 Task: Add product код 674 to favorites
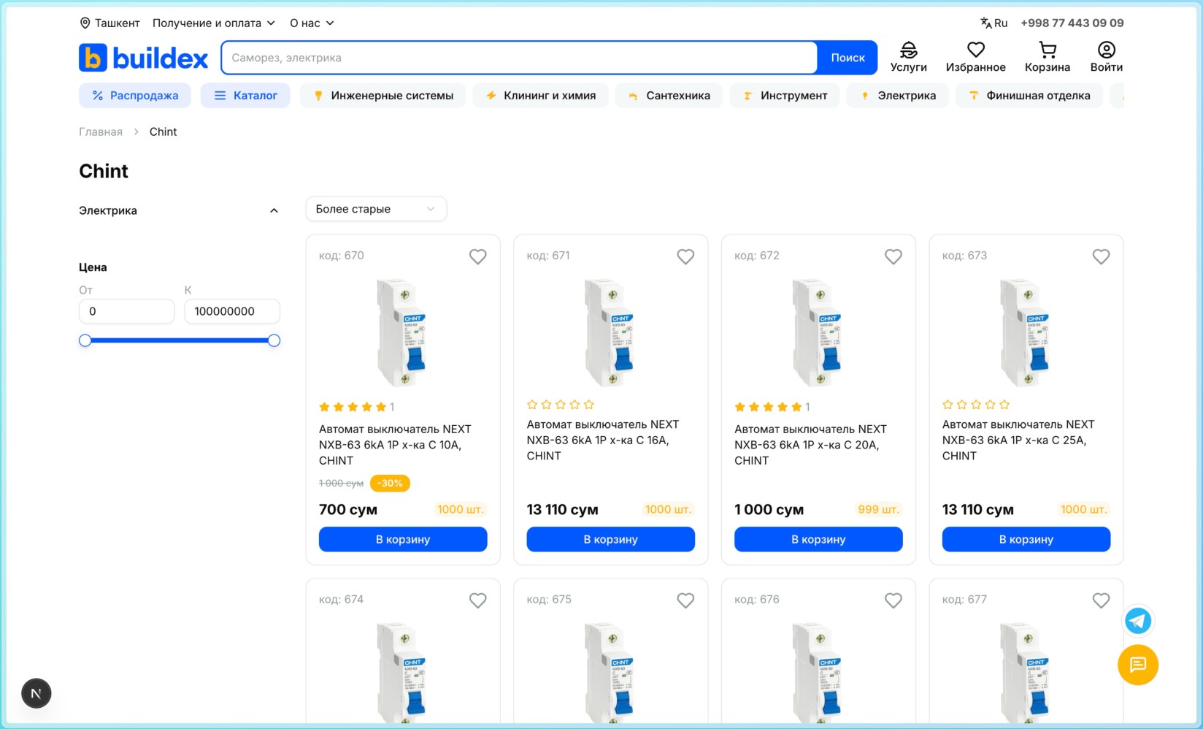pyautogui.click(x=477, y=600)
